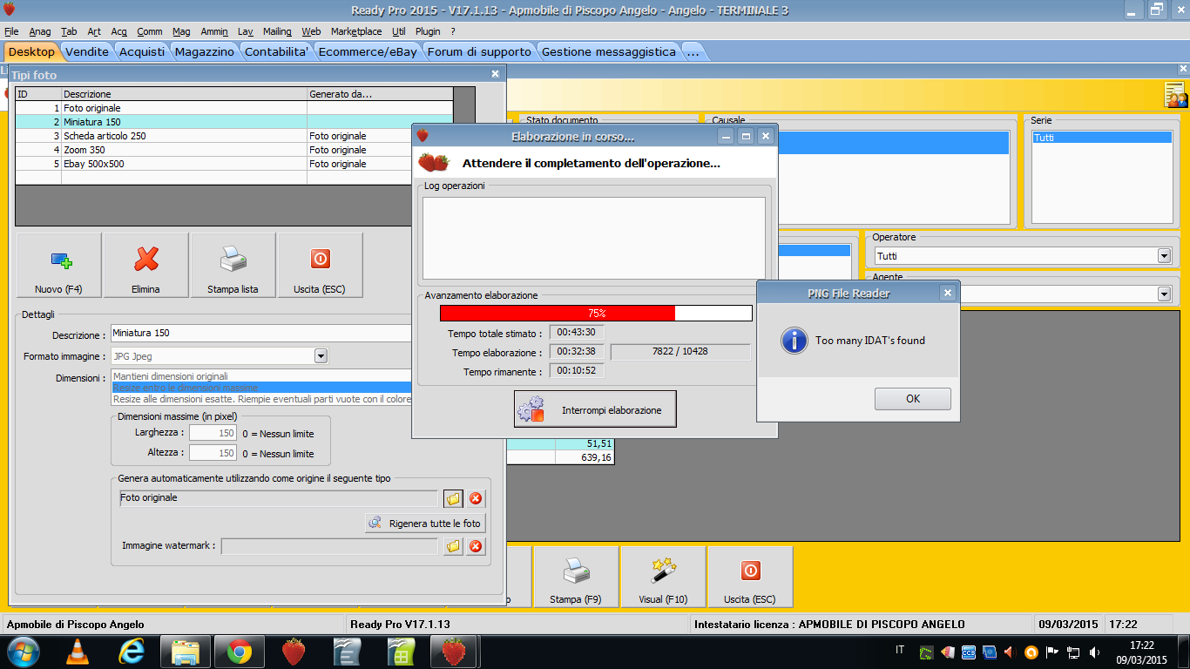Click the Descrizione column header
Viewport: 1190px width, 669px height.
point(184,94)
